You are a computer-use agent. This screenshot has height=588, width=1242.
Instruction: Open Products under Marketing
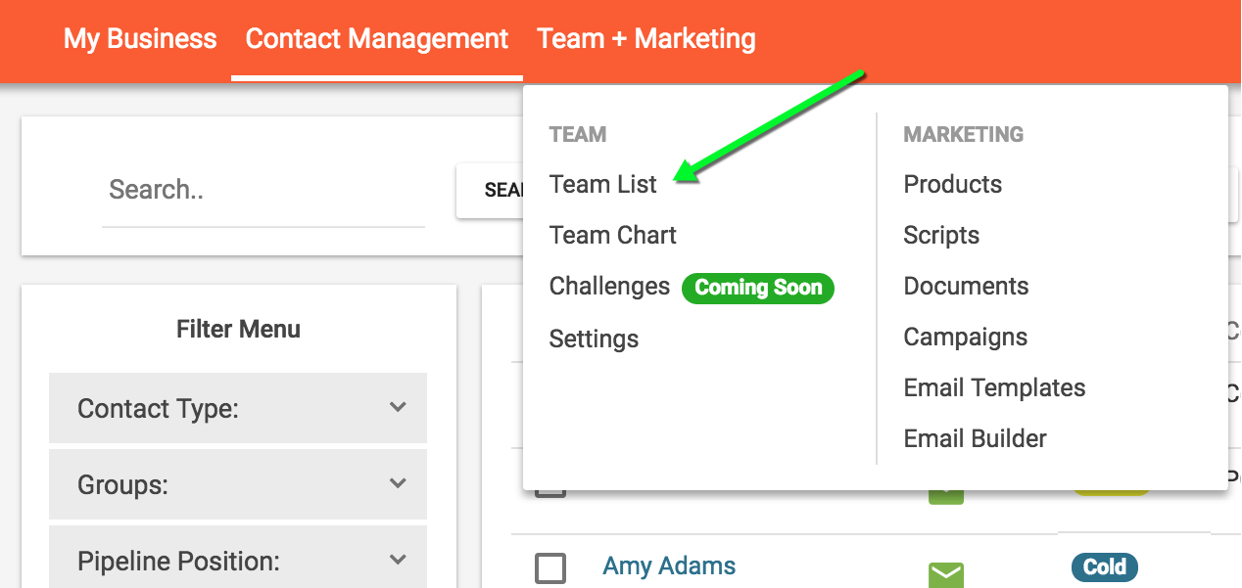point(951,184)
